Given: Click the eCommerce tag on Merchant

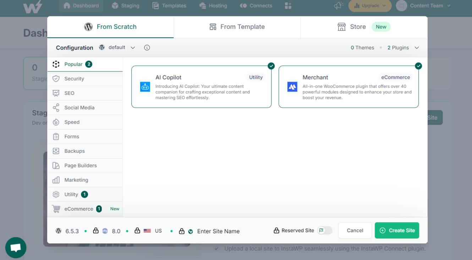Looking at the screenshot, I should coord(395,77).
